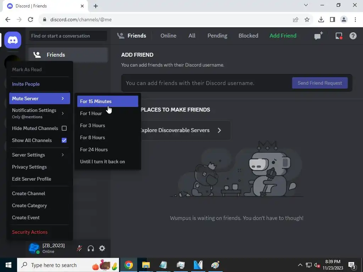Show hidden system tray icons chevron
Image resolution: width=363 pixels, height=272 pixels.
point(300,265)
